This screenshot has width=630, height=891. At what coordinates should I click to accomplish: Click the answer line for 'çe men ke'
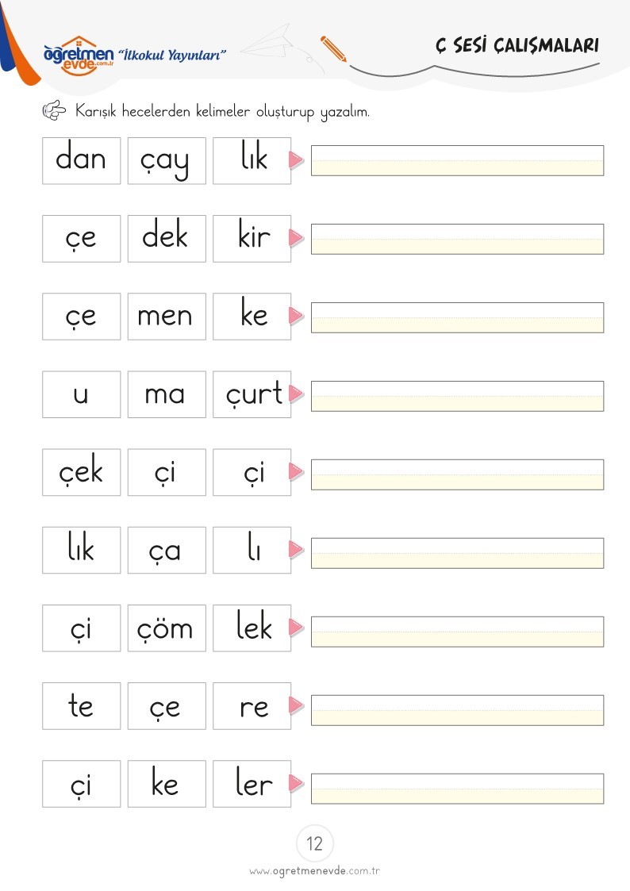(457, 317)
